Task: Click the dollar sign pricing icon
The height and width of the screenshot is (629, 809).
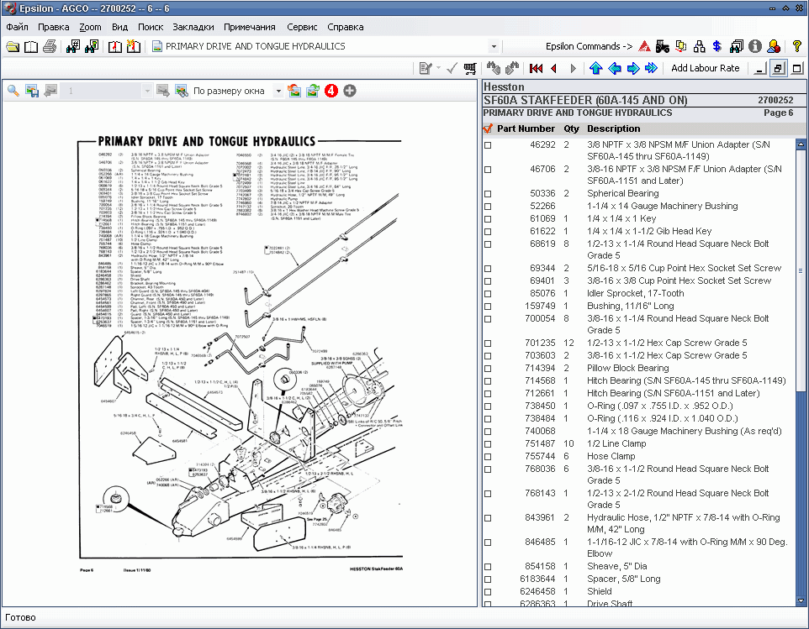Action: (716, 47)
